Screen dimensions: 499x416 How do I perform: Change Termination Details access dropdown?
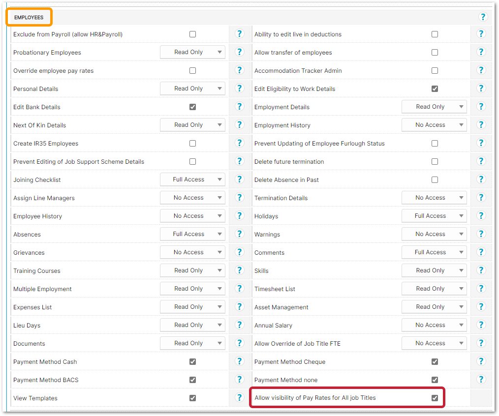[434, 198]
